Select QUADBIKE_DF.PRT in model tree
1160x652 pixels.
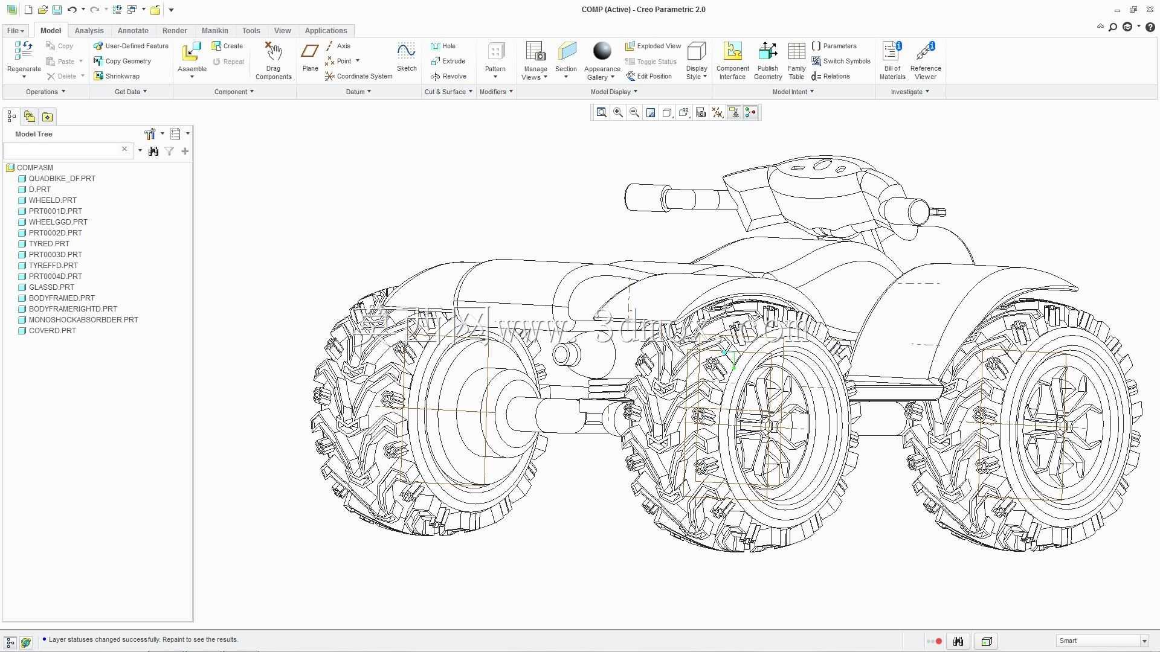tap(62, 179)
